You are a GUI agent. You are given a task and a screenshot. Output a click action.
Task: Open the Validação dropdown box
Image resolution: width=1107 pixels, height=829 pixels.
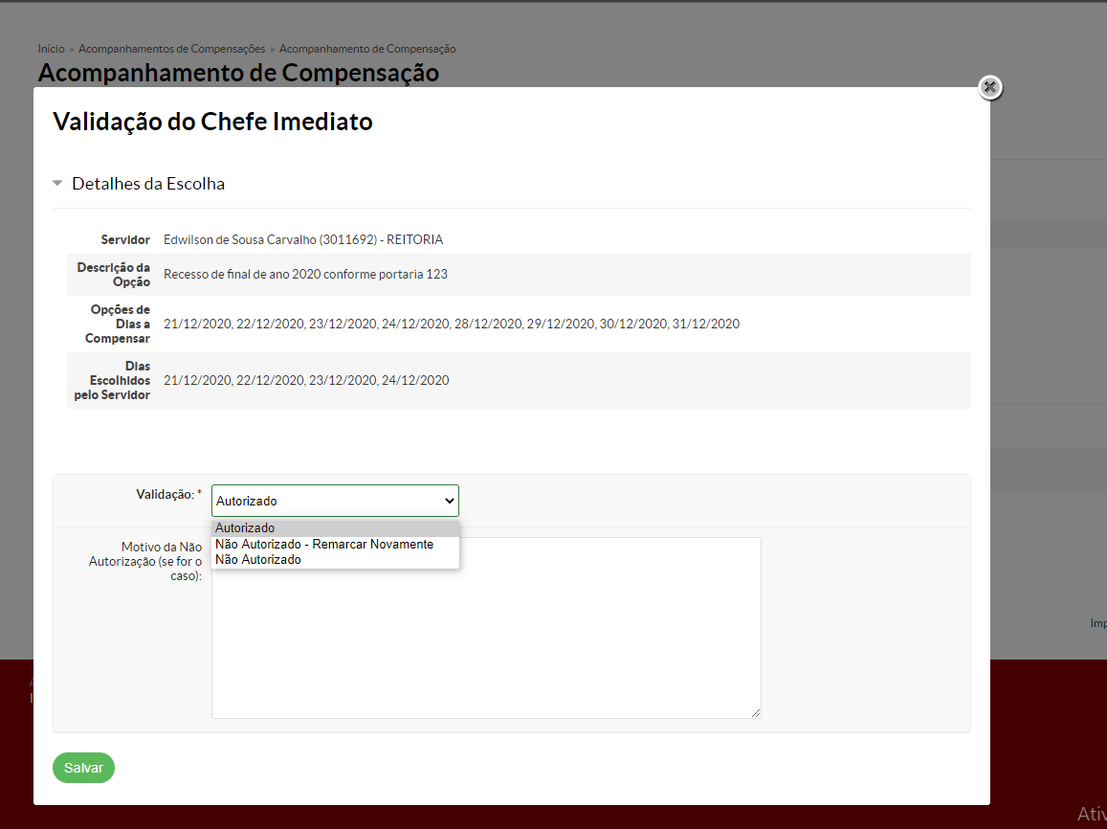335,501
